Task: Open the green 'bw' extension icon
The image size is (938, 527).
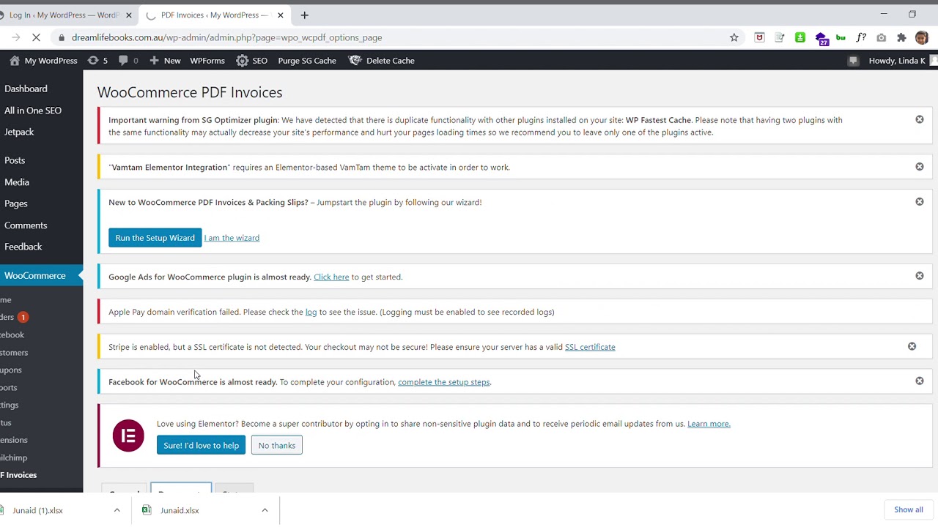Action: coord(841,37)
